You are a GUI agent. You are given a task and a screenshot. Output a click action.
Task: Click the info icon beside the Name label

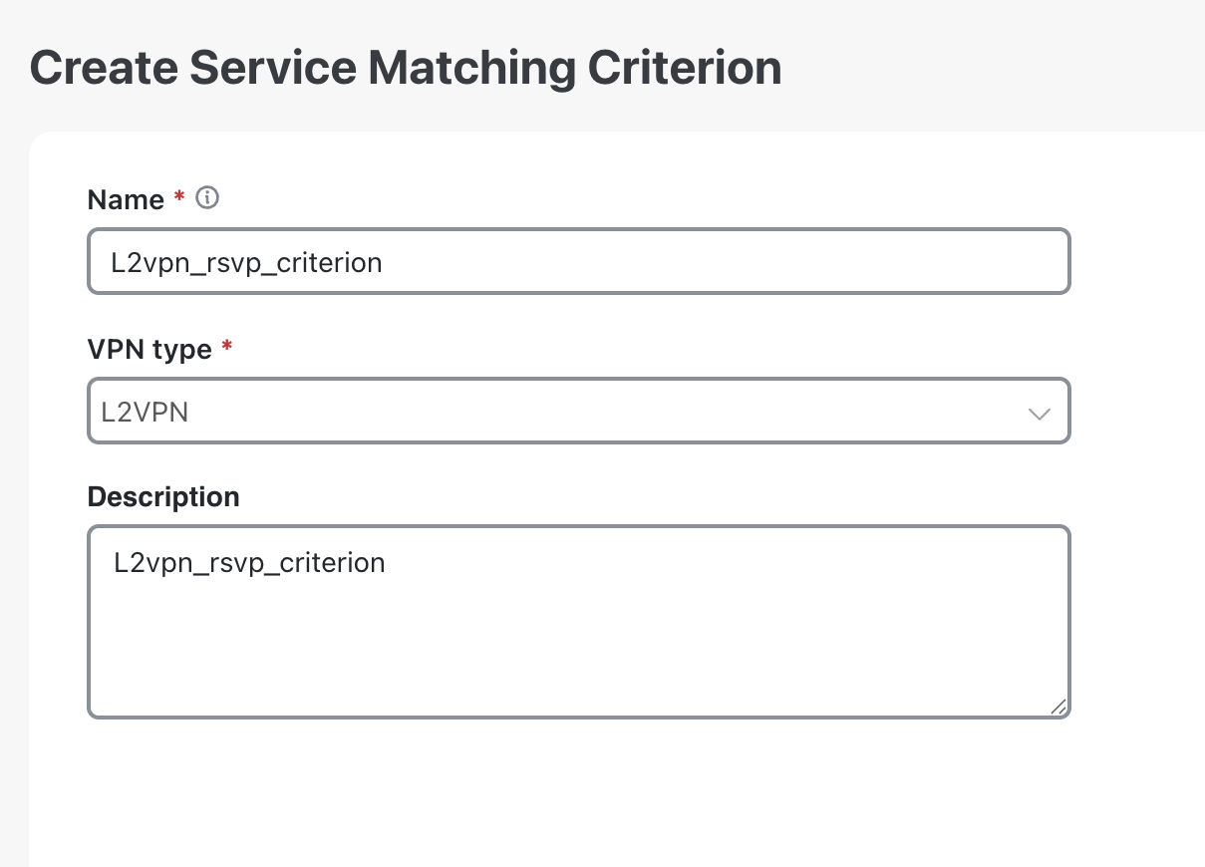click(x=206, y=197)
